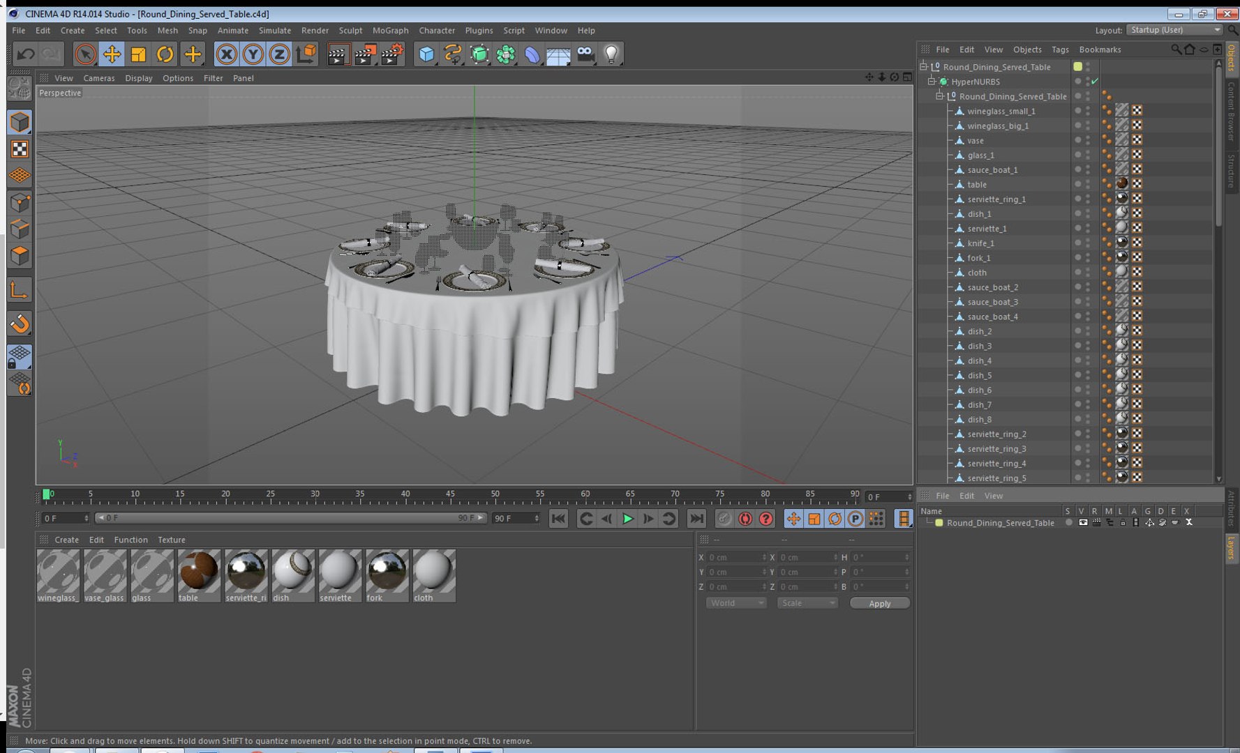
Task: Enable Snap magnet icon
Action: (x=20, y=323)
